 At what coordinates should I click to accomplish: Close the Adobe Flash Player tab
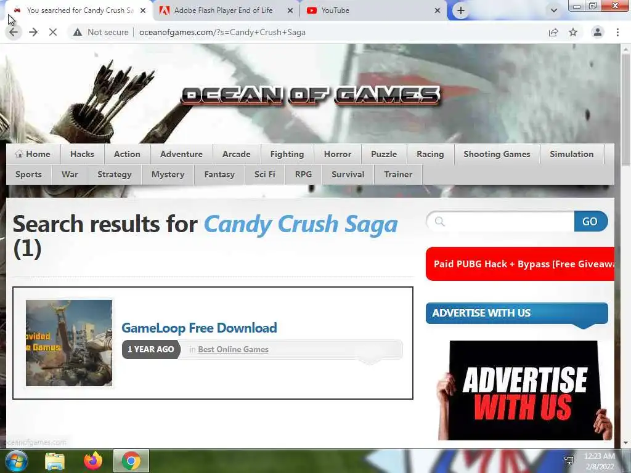coord(290,11)
